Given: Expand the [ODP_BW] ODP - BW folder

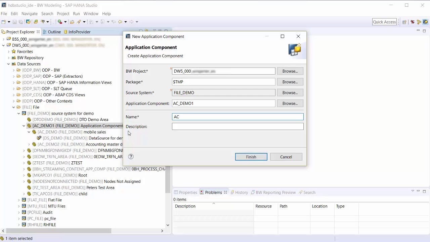Looking at the screenshot, I should [x=14, y=70].
